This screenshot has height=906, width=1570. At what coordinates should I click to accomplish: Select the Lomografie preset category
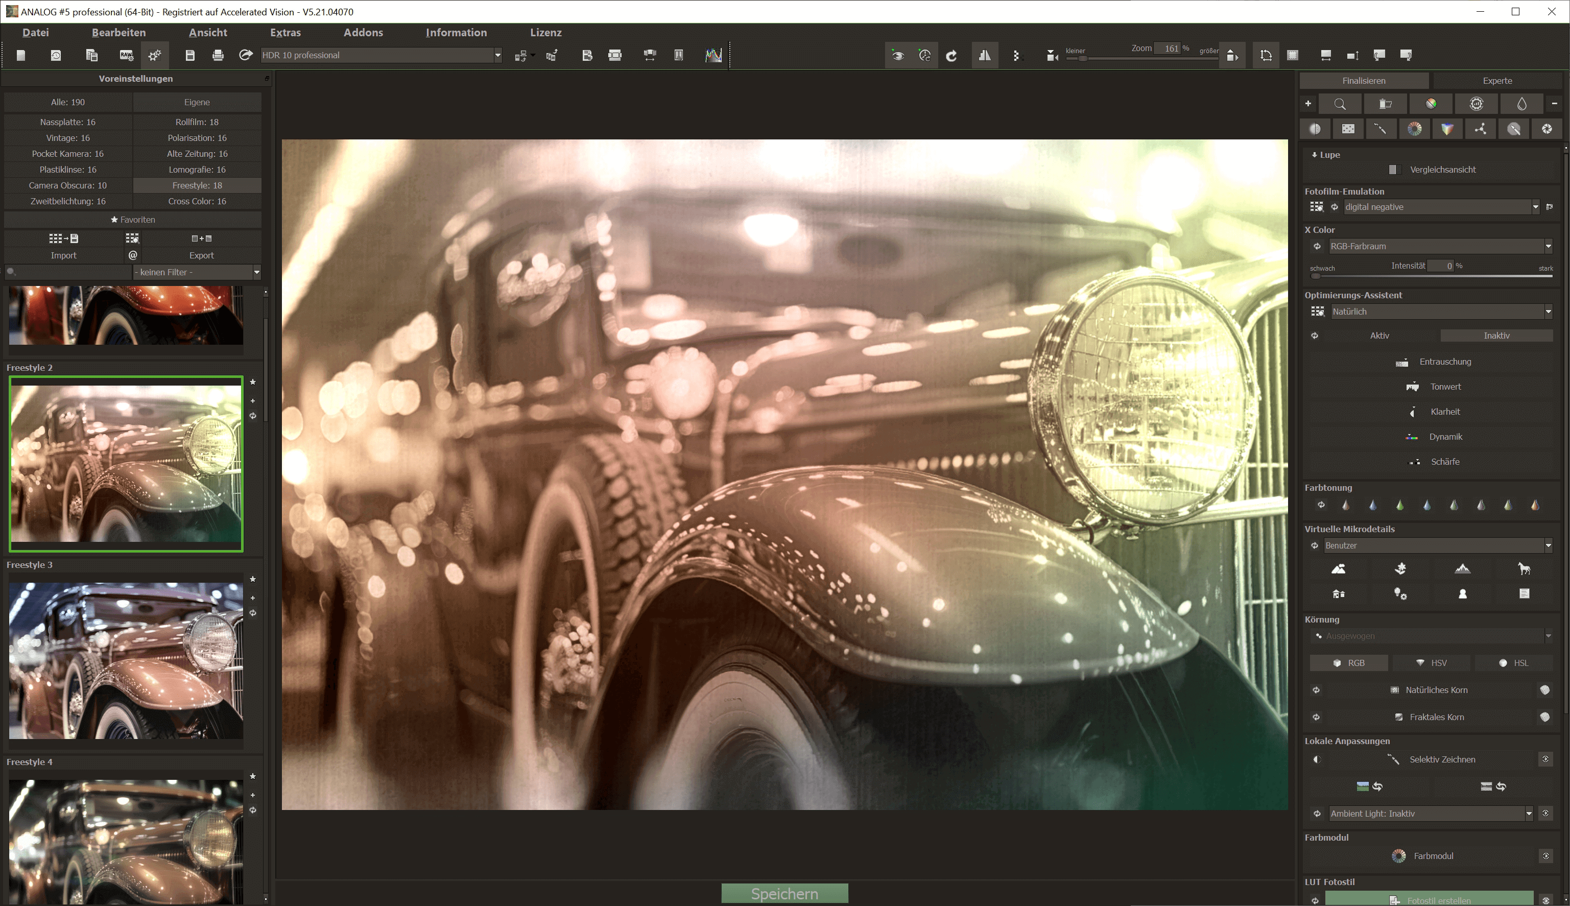click(197, 169)
